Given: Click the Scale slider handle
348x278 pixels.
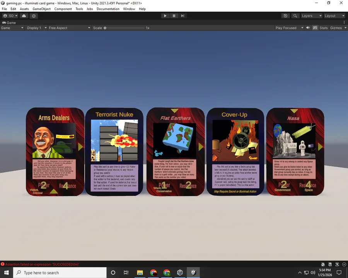Looking at the screenshot, I should (105, 28).
